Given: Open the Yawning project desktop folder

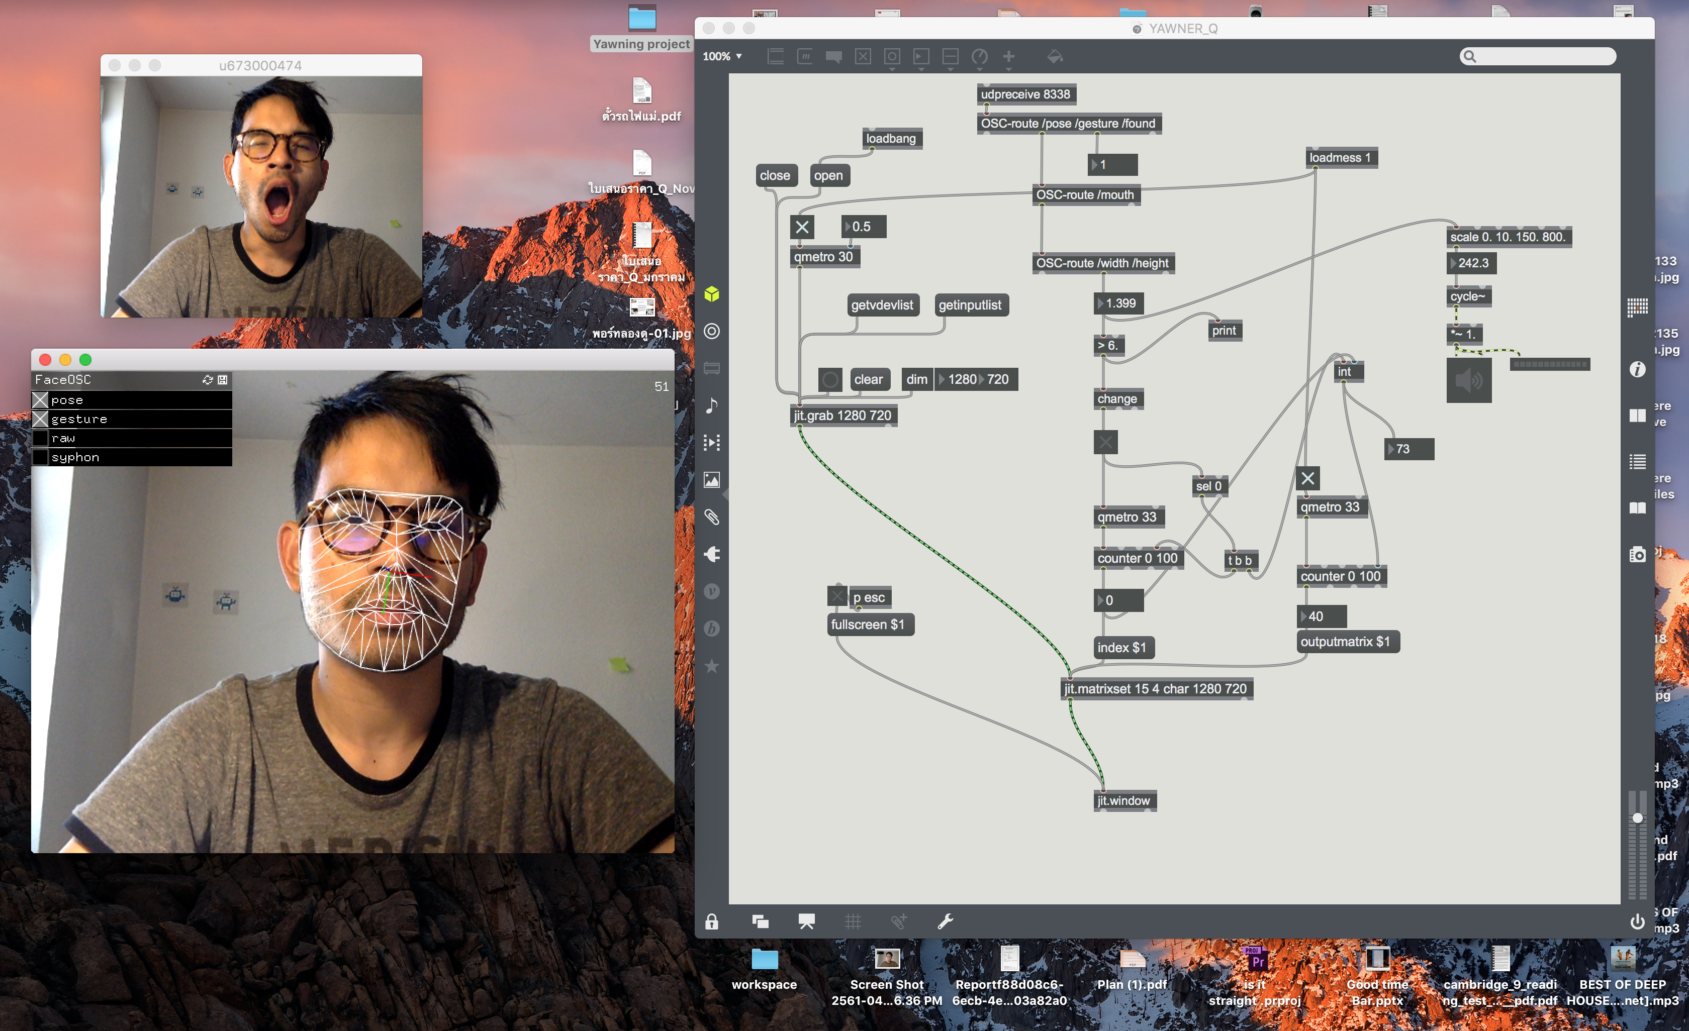Looking at the screenshot, I should coord(641,19).
